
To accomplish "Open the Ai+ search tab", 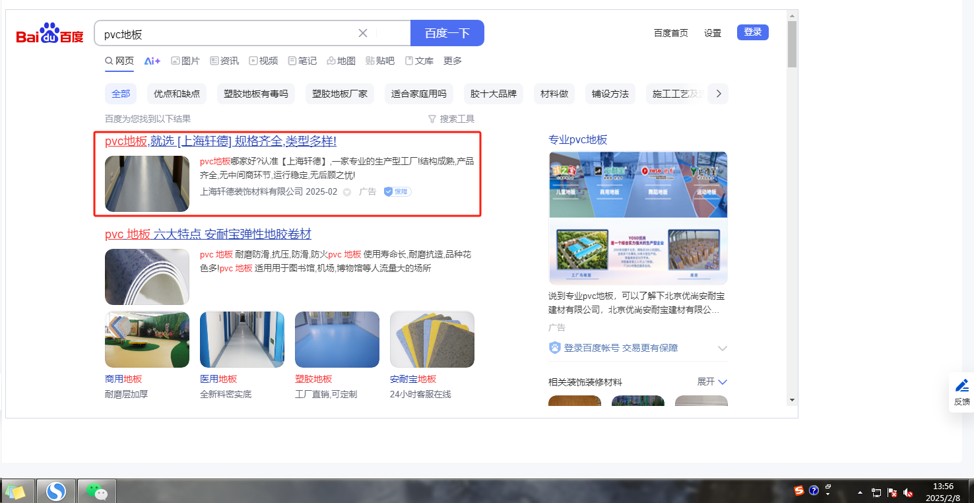I will click(x=152, y=61).
